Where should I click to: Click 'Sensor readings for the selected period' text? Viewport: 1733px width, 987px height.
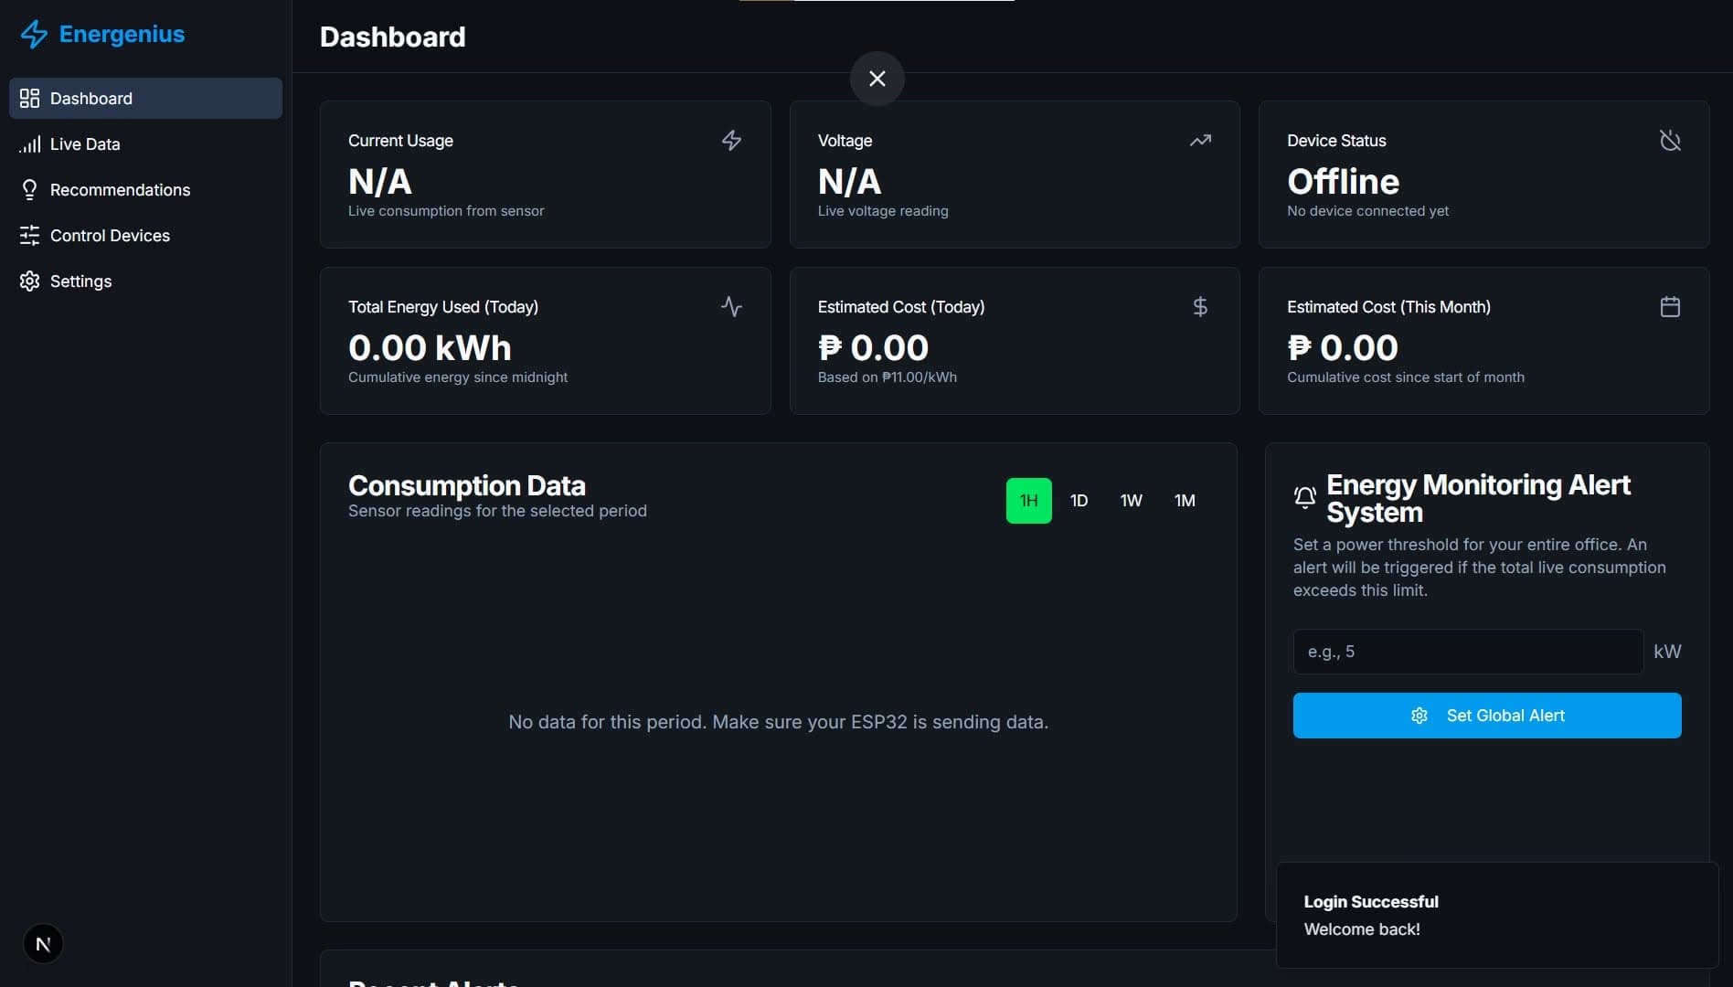497,511
